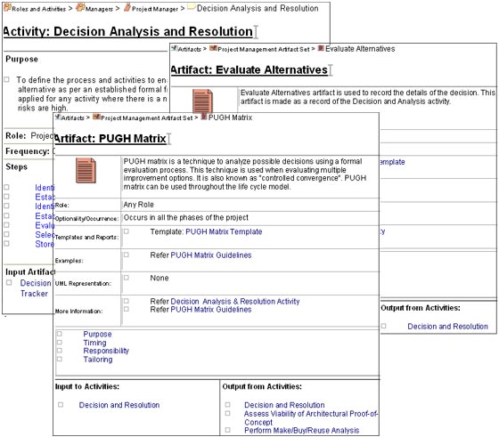Screen dimensions: 499x437
Task: Click bullet box beside Decision Tracker
Action: coord(9,282)
